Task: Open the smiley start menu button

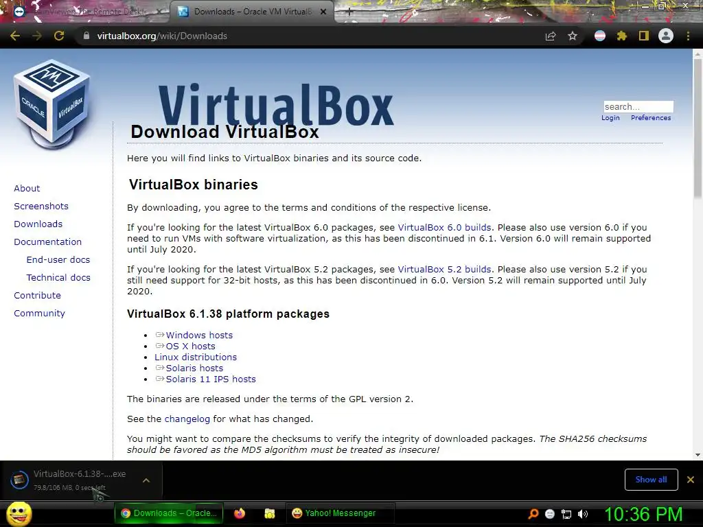Action: [19, 513]
